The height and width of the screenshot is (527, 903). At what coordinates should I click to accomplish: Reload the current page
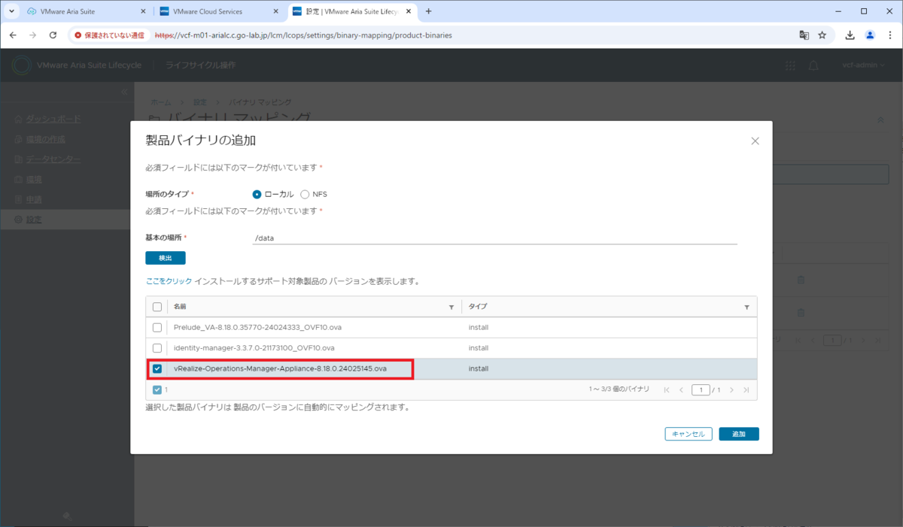[53, 35]
